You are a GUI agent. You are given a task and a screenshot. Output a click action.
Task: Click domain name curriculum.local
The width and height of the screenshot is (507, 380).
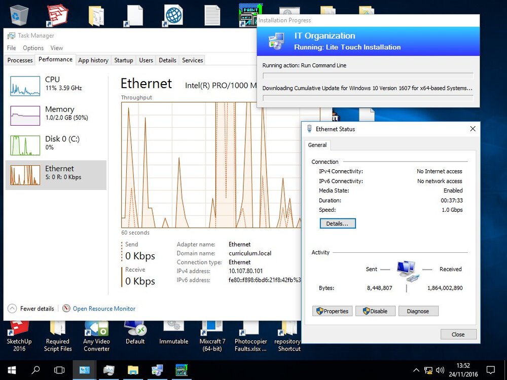pos(250,253)
